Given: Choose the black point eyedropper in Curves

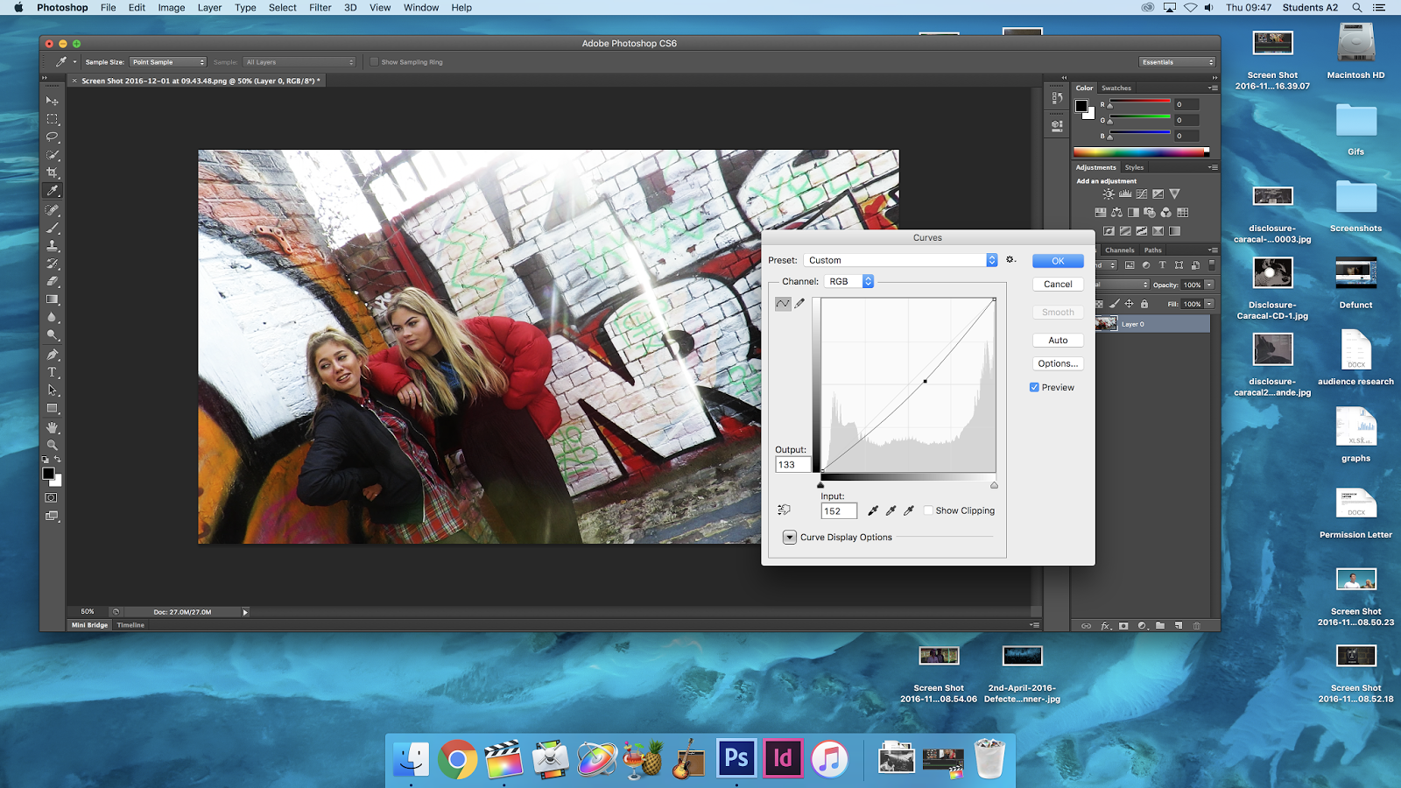Looking at the screenshot, I should click(873, 510).
